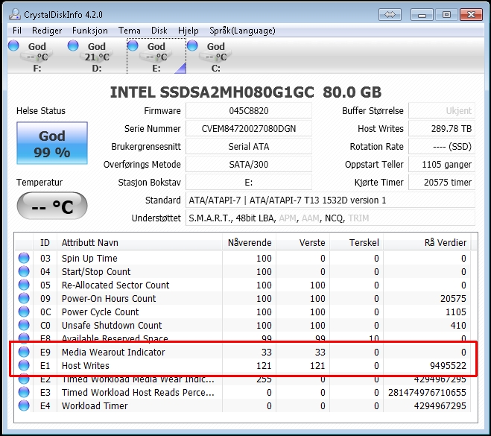Viewport: 491px width, 436px height.
Task: Click the serial number field CVEM84720027080DGN
Action: tap(249, 128)
